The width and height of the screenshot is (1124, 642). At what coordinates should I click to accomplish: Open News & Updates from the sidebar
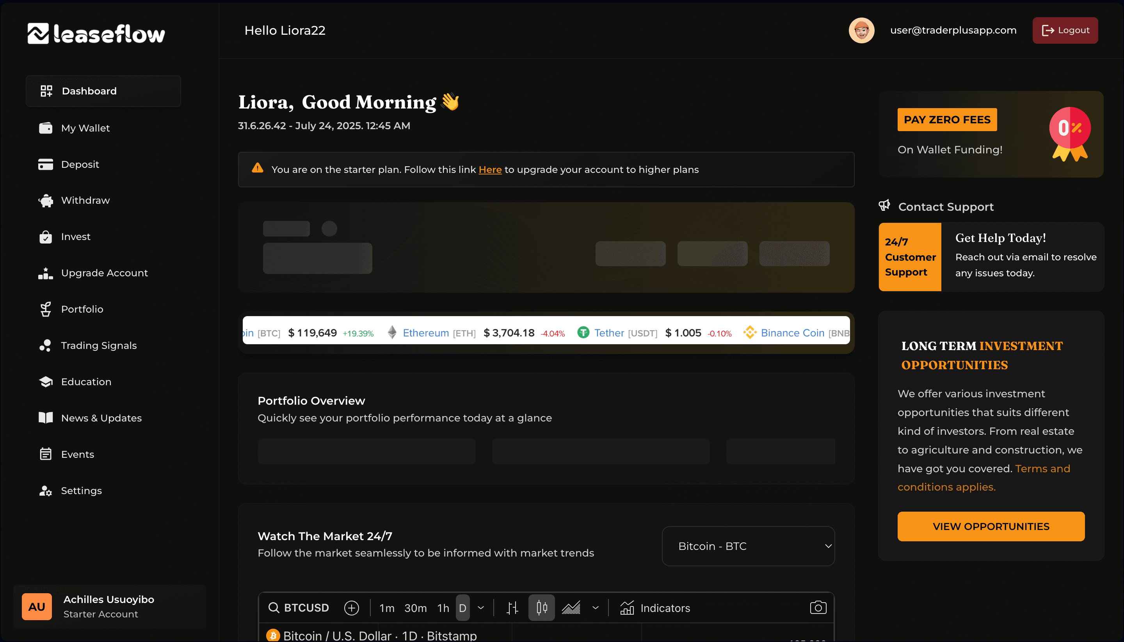click(x=101, y=418)
